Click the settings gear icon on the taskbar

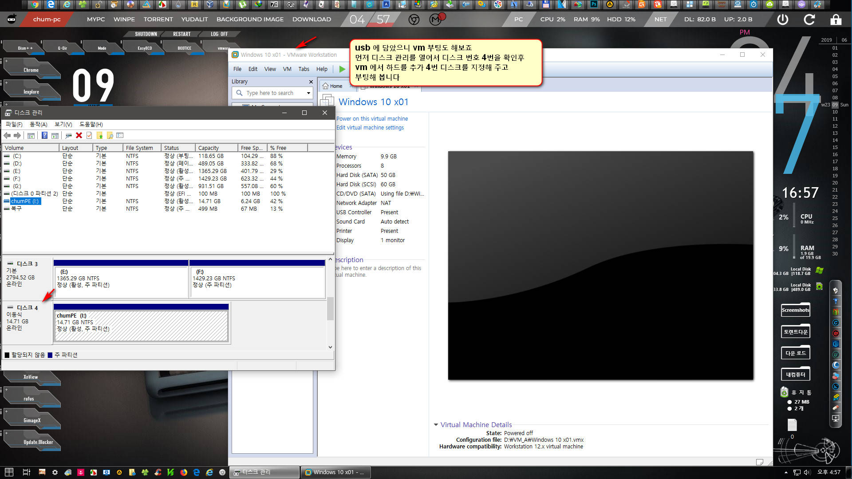click(55, 472)
